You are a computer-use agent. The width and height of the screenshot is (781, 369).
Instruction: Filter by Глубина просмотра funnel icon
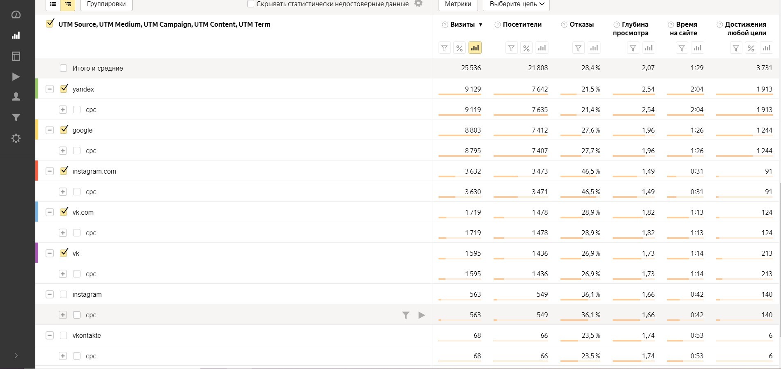tap(633, 48)
